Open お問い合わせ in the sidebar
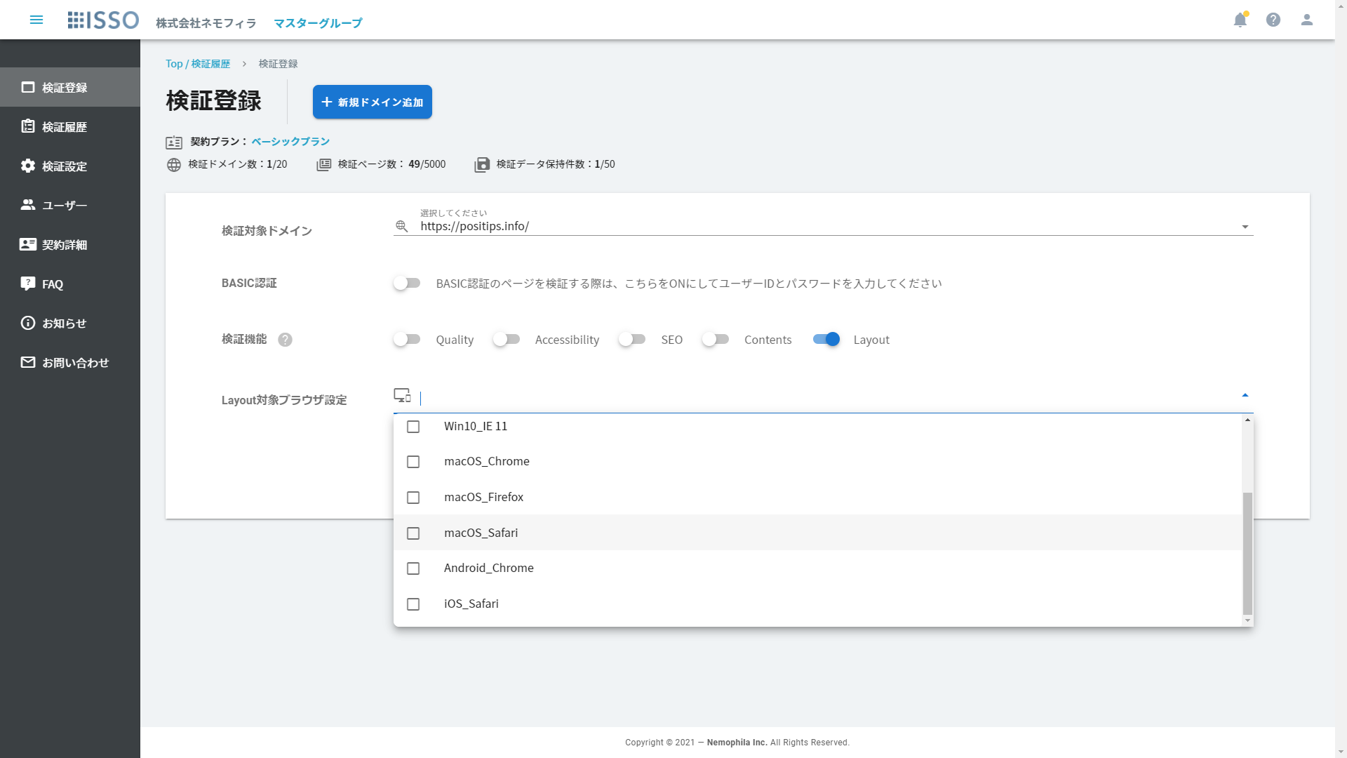Screen dimensions: 1347x758 (x=70, y=362)
